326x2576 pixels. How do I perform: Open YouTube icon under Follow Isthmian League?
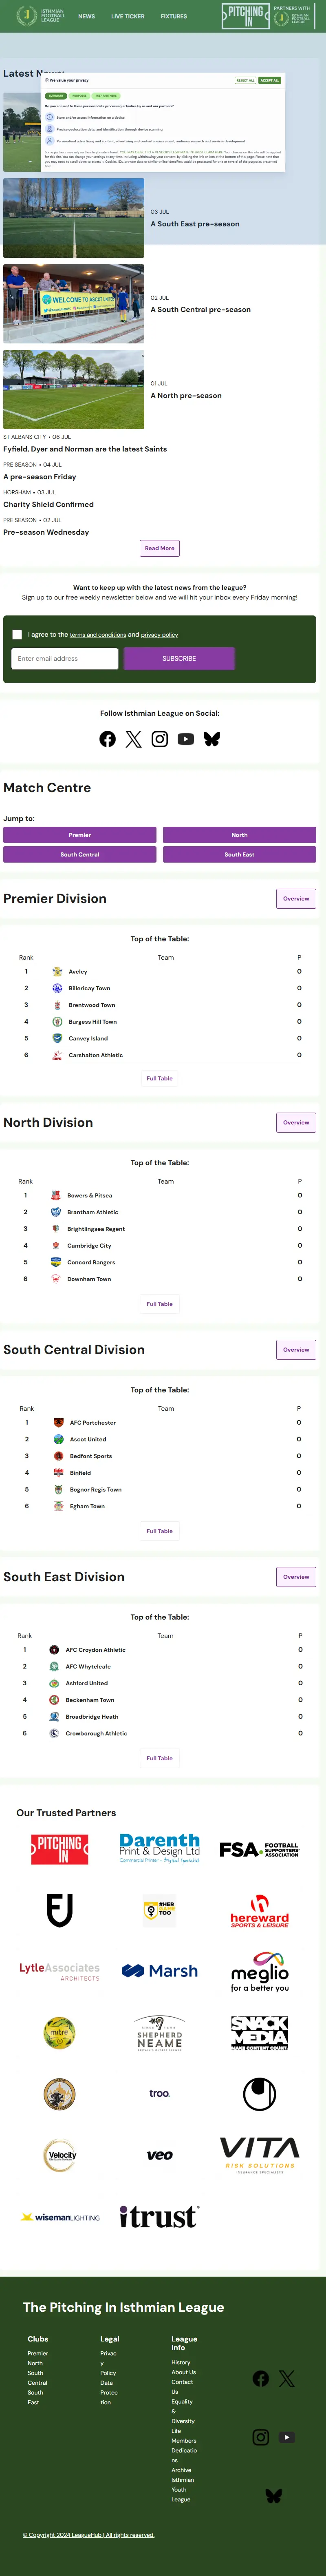186,739
